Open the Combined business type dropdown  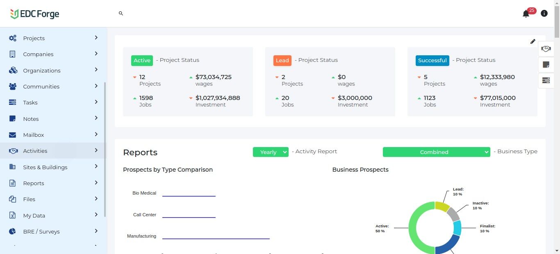[x=436, y=152]
